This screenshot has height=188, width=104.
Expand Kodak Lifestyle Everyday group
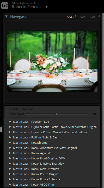[10, 164]
